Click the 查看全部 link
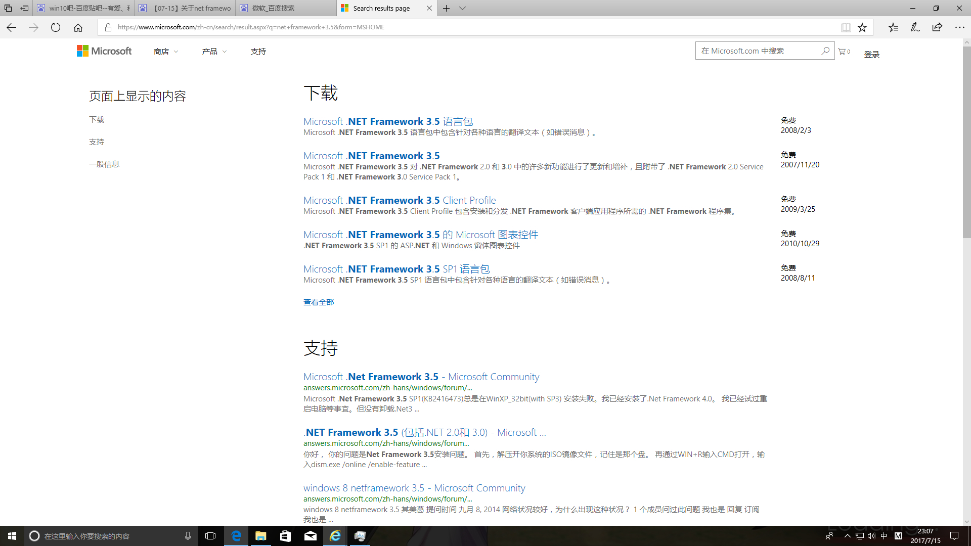This screenshot has height=546, width=971. (319, 302)
